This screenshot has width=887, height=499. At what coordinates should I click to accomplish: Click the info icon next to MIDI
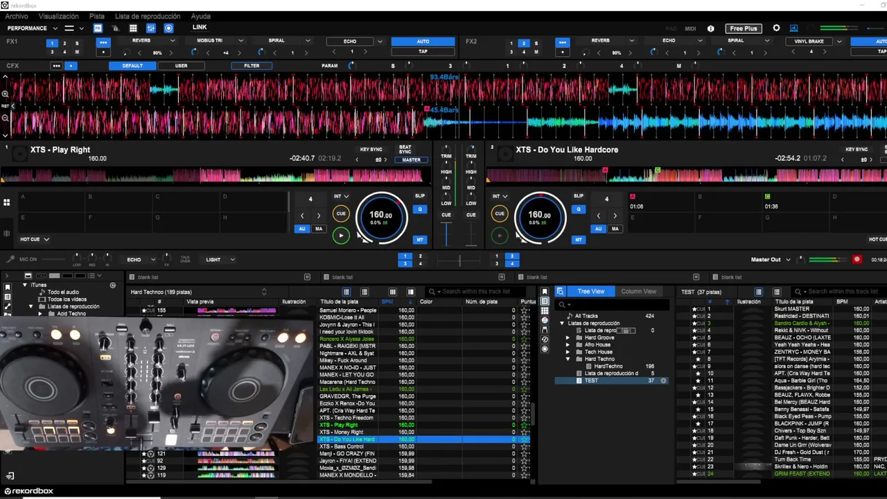pyautogui.click(x=710, y=28)
